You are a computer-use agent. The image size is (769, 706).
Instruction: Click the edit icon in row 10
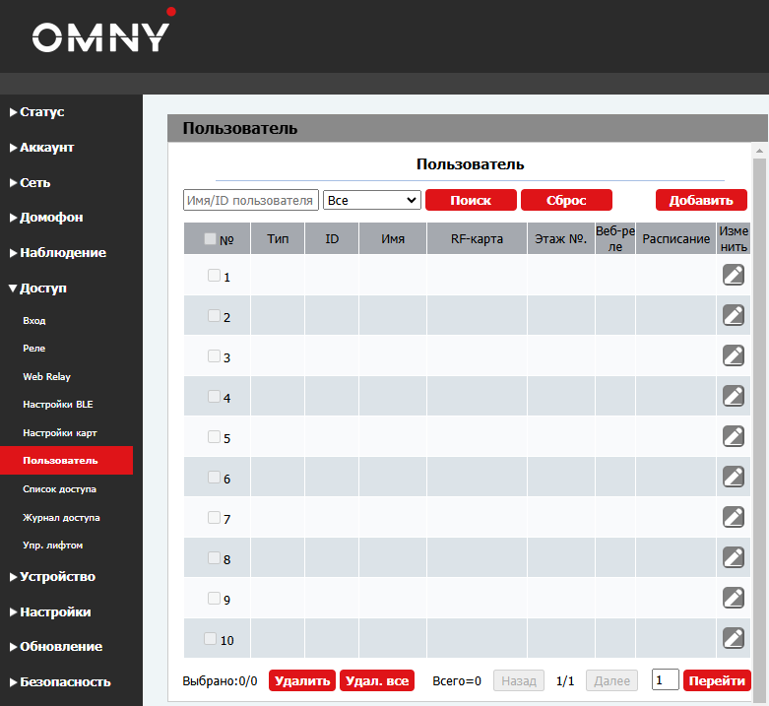733,638
